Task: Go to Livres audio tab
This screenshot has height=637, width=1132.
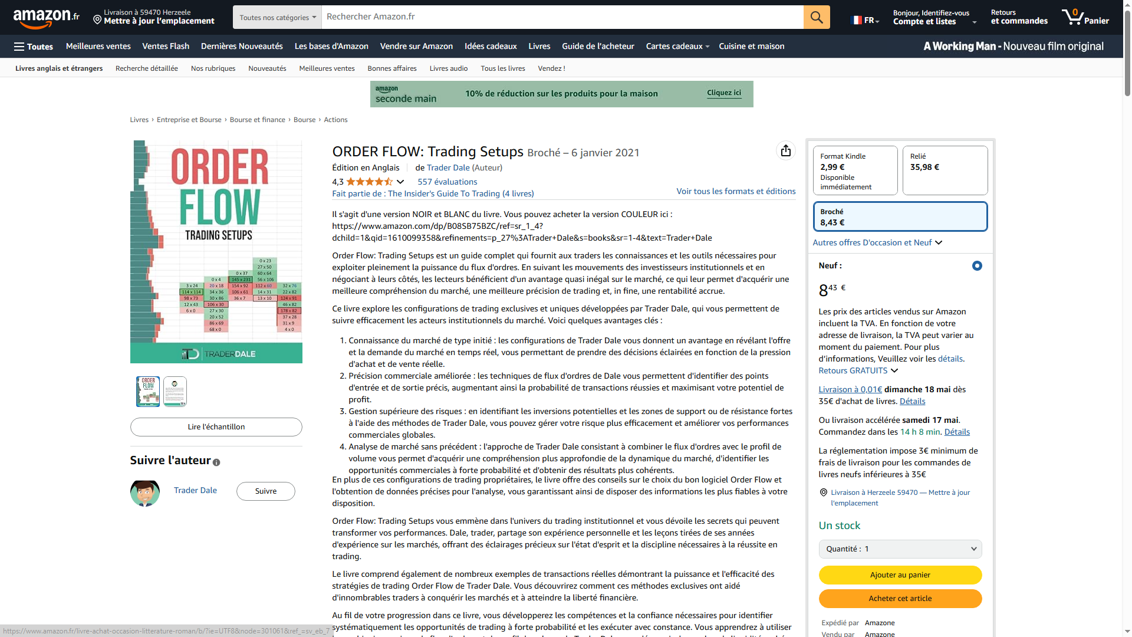Action: click(x=448, y=68)
